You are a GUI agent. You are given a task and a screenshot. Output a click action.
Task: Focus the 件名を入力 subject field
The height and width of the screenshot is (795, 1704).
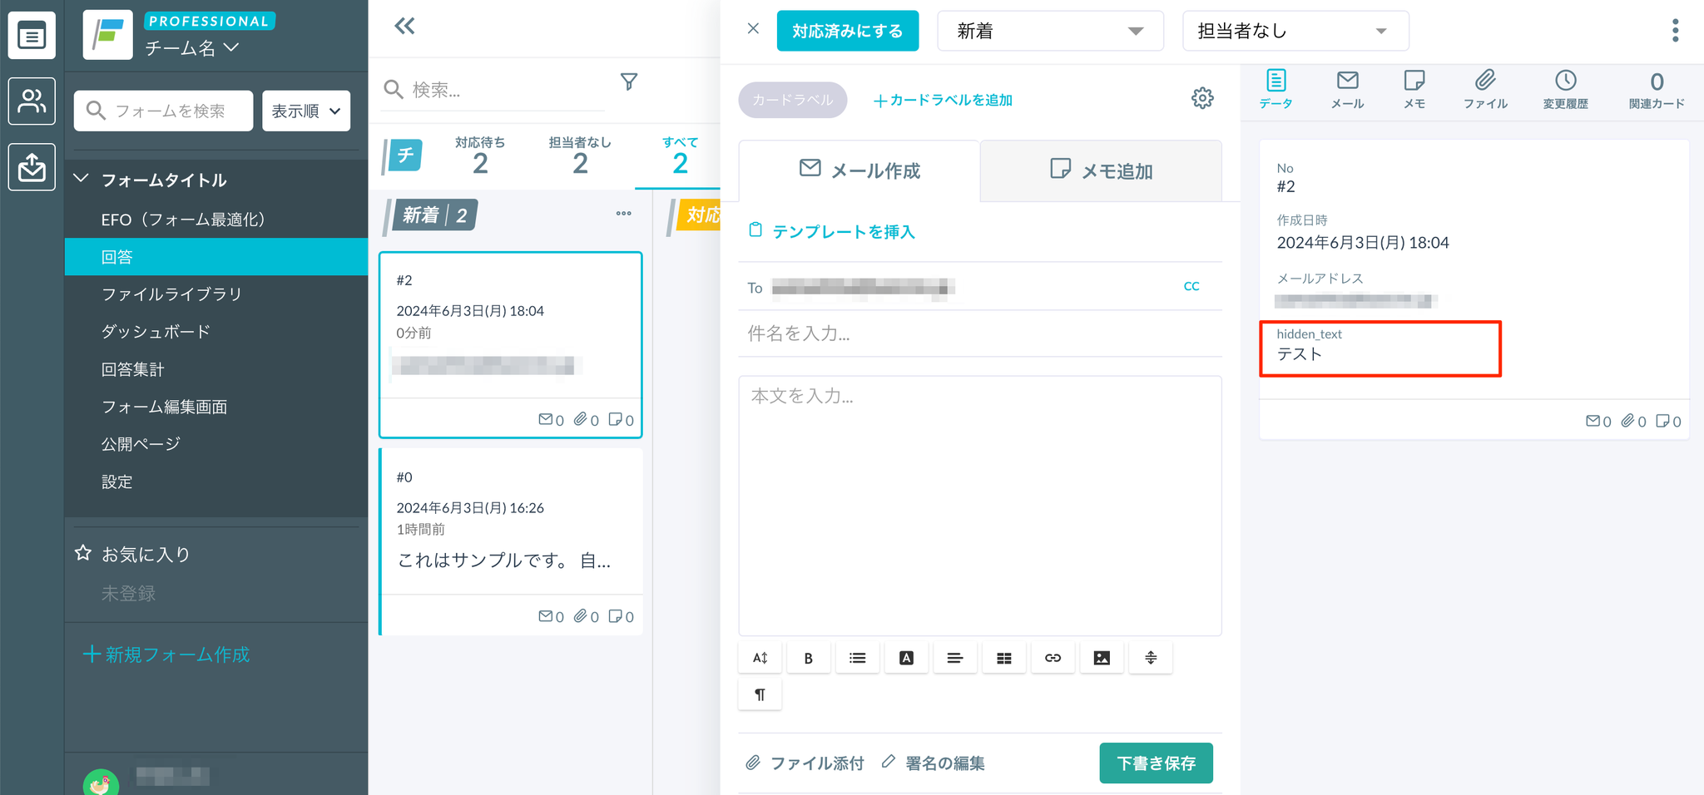pyautogui.click(x=980, y=333)
